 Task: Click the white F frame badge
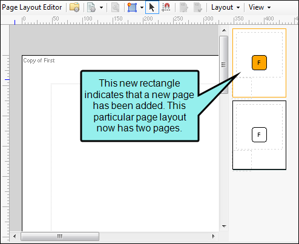click(x=259, y=134)
